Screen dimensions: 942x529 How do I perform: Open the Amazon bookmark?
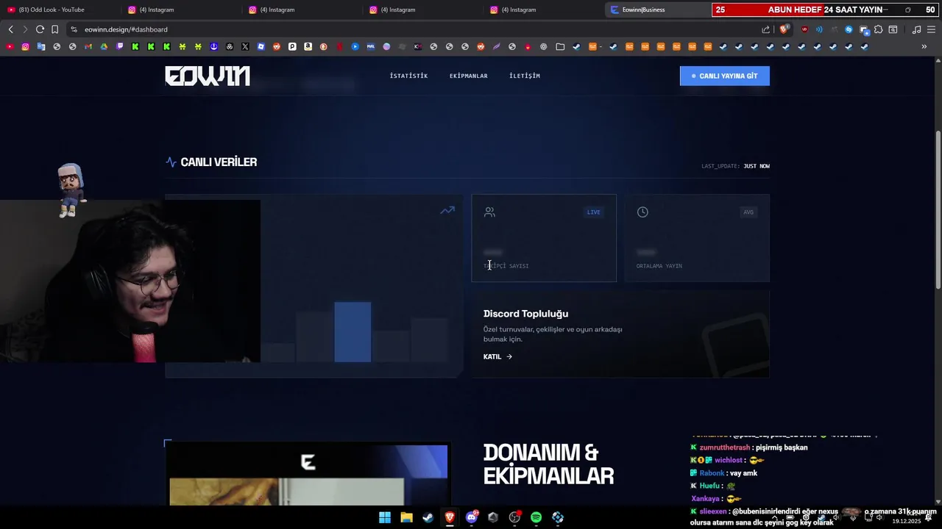point(308,46)
